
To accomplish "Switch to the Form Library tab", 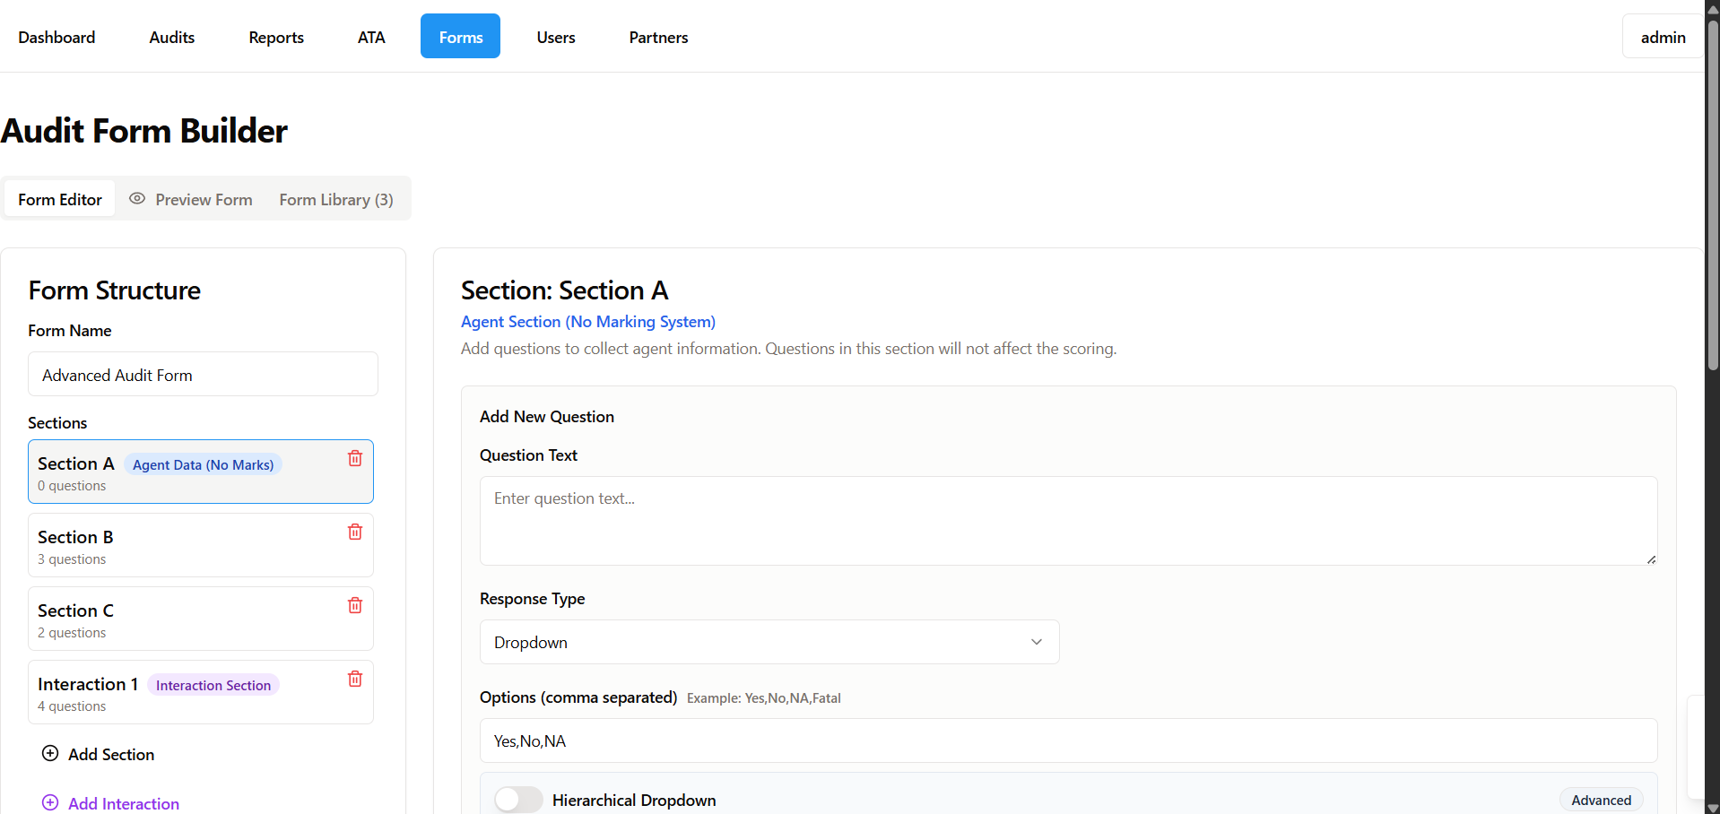I will click(x=335, y=199).
